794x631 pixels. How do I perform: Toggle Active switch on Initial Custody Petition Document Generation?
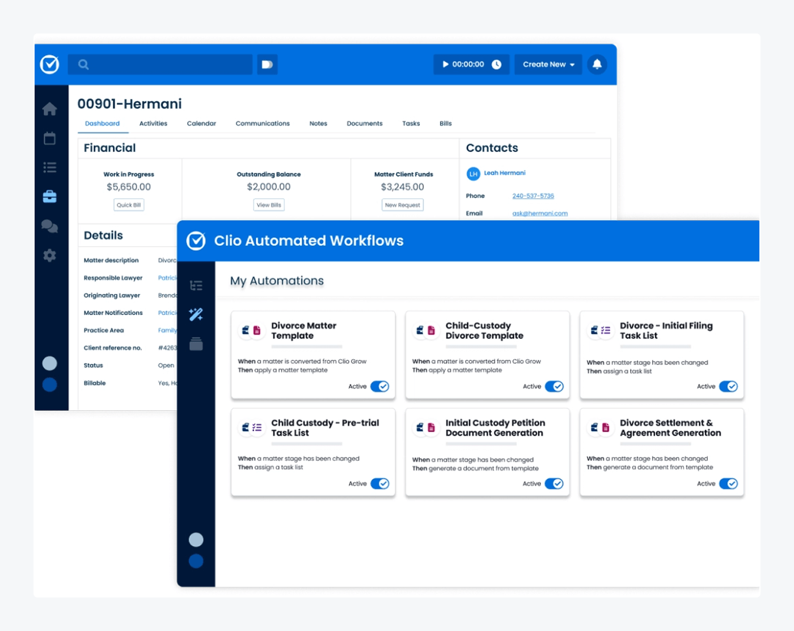coord(554,483)
